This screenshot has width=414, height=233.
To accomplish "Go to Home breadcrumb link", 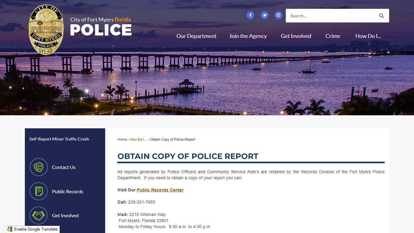I will [x=122, y=140].
